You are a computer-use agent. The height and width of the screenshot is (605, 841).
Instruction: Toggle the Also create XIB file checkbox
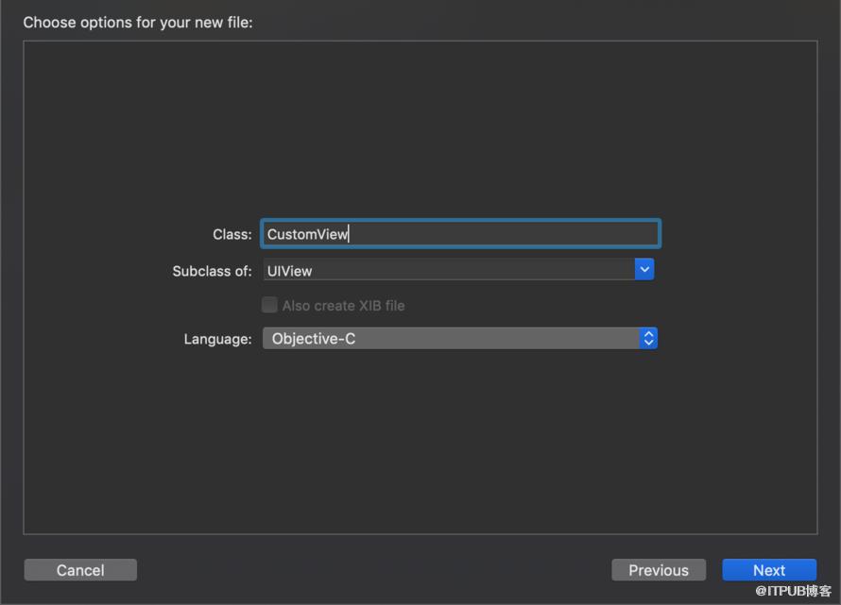tap(269, 305)
